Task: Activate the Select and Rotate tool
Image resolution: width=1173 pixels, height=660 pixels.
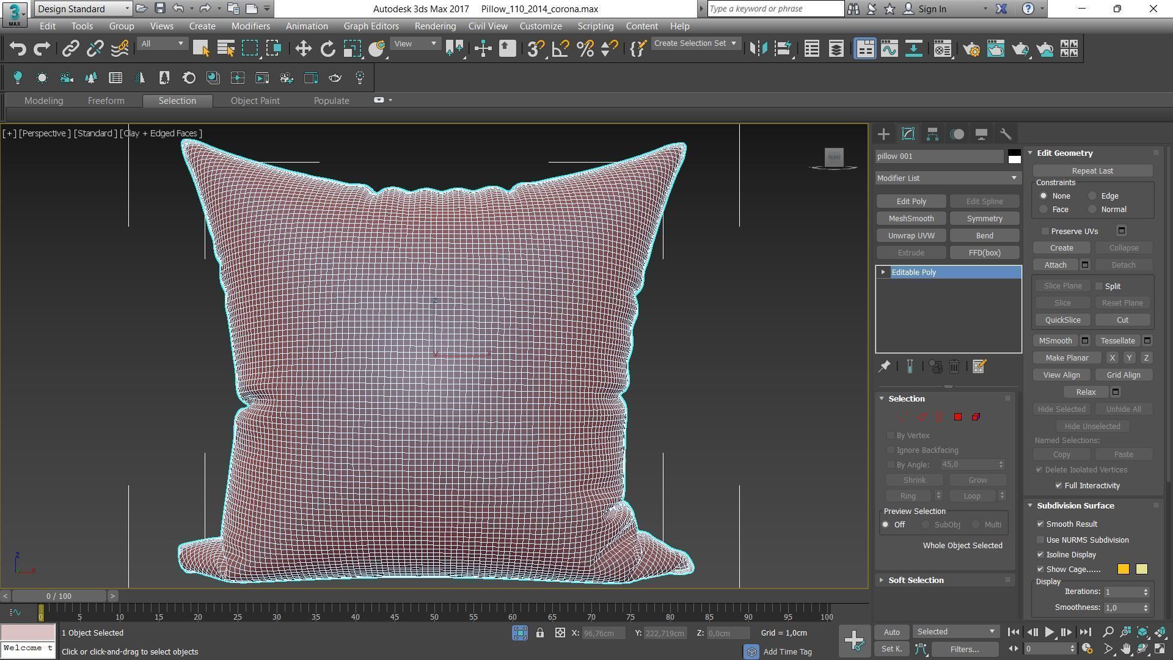Action: (328, 49)
